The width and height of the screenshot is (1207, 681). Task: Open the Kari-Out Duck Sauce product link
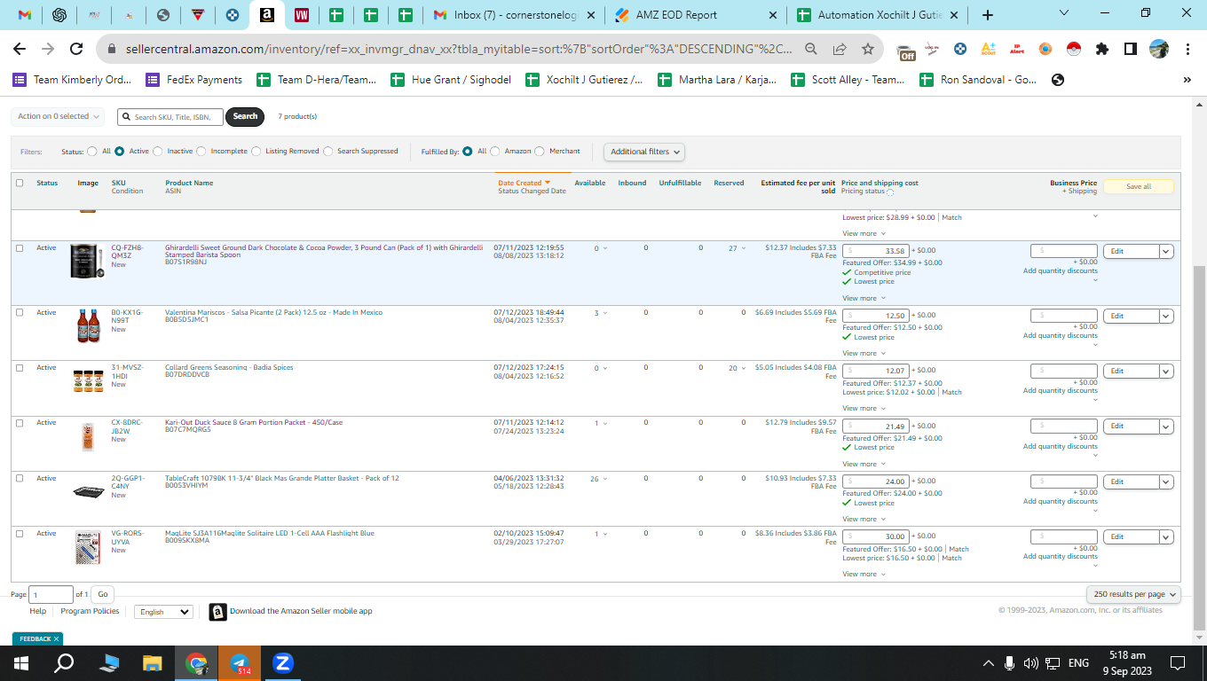(254, 422)
